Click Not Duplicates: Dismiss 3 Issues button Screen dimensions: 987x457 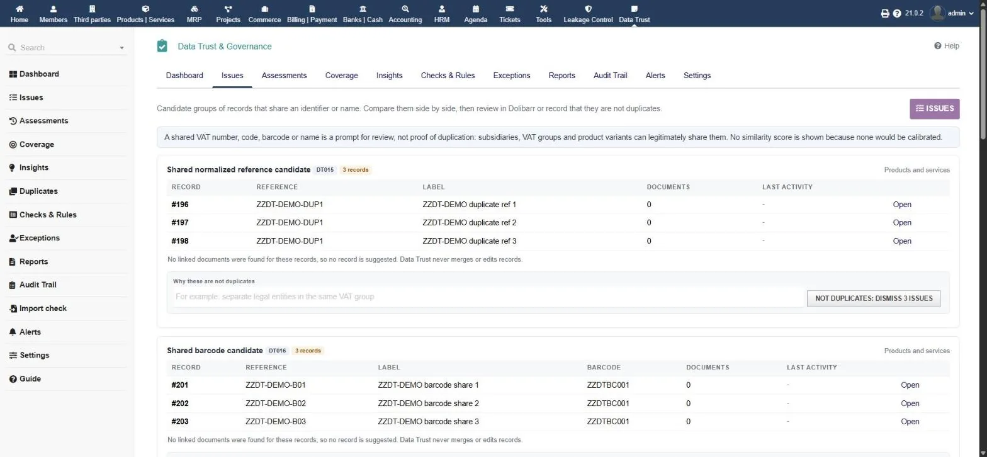tap(873, 298)
